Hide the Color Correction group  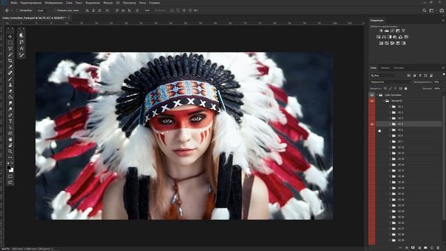(x=371, y=95)
